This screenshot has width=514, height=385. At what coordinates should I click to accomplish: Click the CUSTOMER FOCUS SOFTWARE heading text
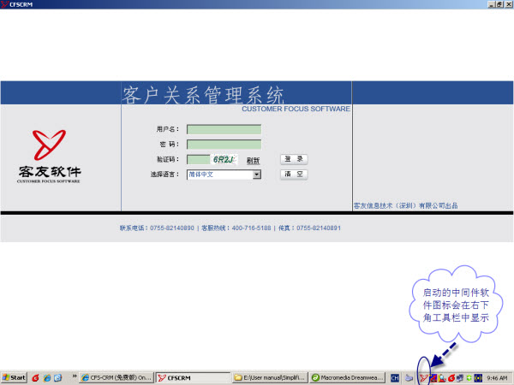296,109
